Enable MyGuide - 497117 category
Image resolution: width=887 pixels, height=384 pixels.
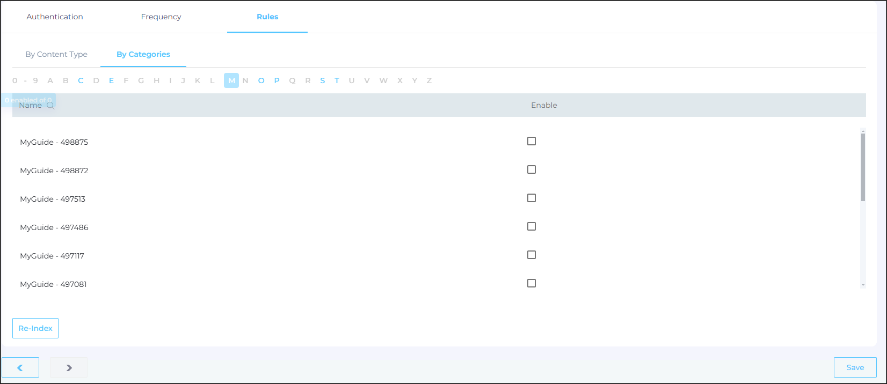(x=532, y=255)
